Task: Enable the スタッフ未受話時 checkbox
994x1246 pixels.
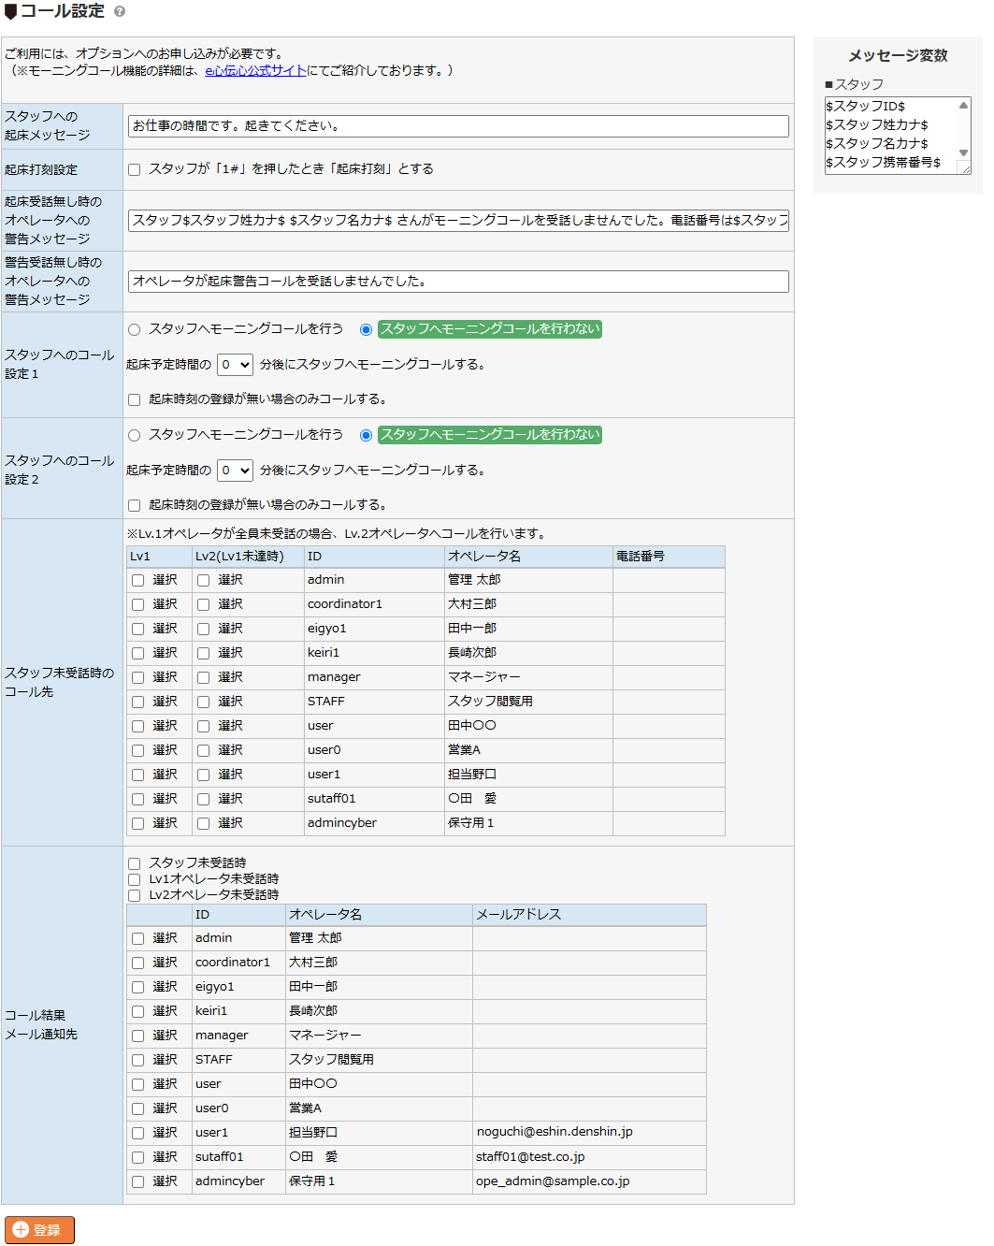Action: 134,863
